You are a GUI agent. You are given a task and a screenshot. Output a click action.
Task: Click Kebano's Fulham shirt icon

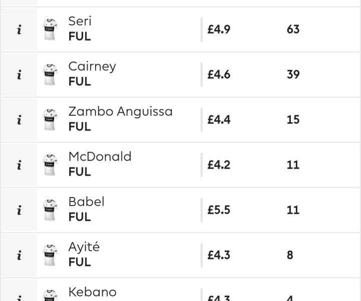coord(50,295)
